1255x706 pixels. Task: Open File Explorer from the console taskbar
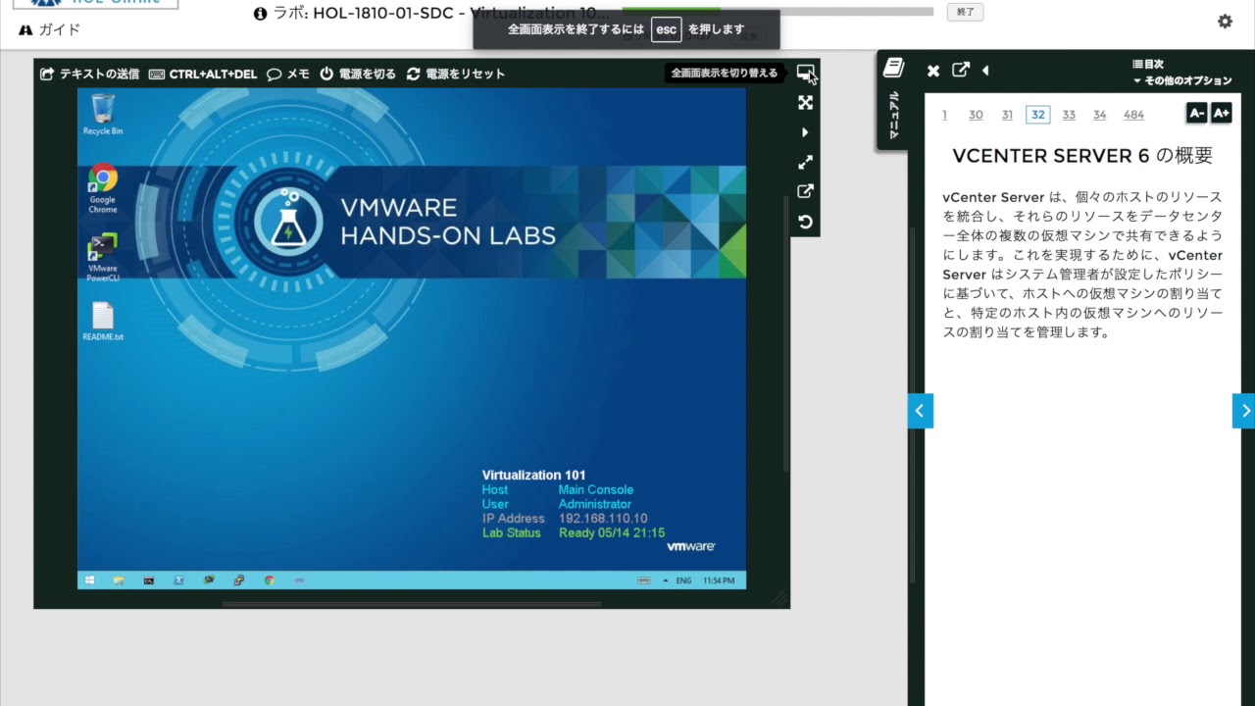(119, 580)
